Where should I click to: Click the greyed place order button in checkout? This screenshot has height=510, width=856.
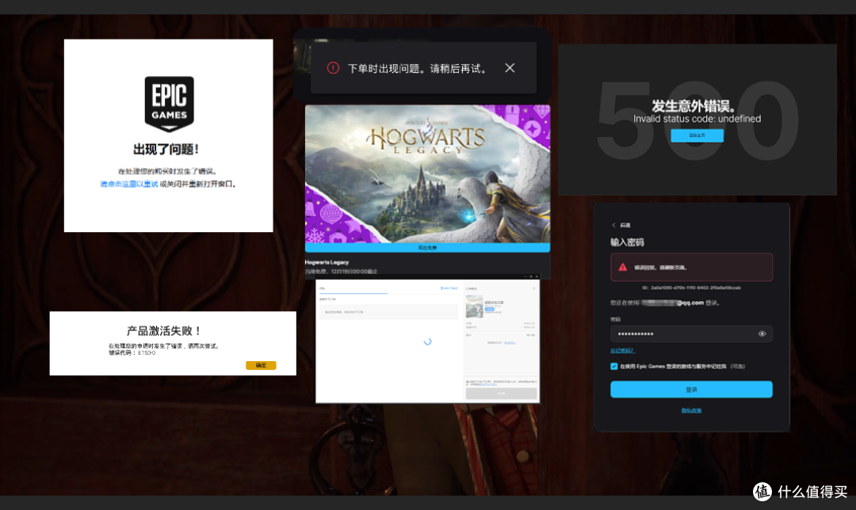point(501,394)
